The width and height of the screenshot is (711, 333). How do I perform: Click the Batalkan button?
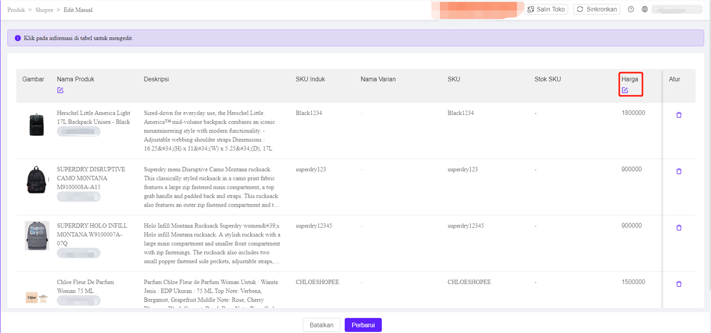(x=321, y=325)
